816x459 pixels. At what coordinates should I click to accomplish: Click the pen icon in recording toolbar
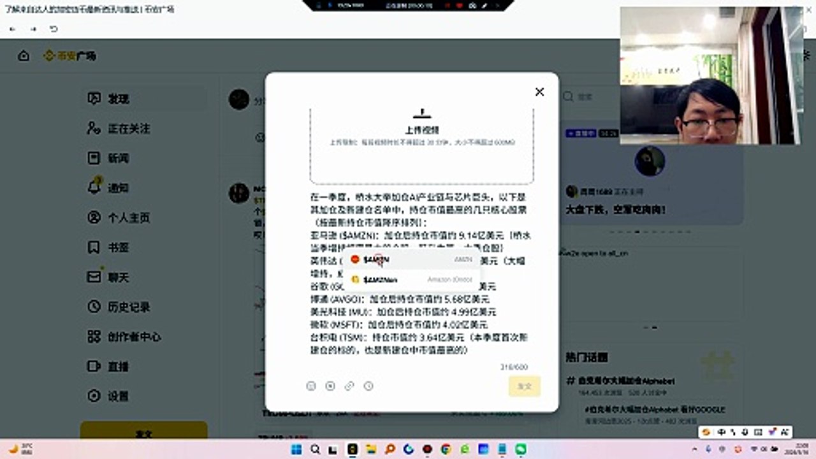tap(484, 5)
